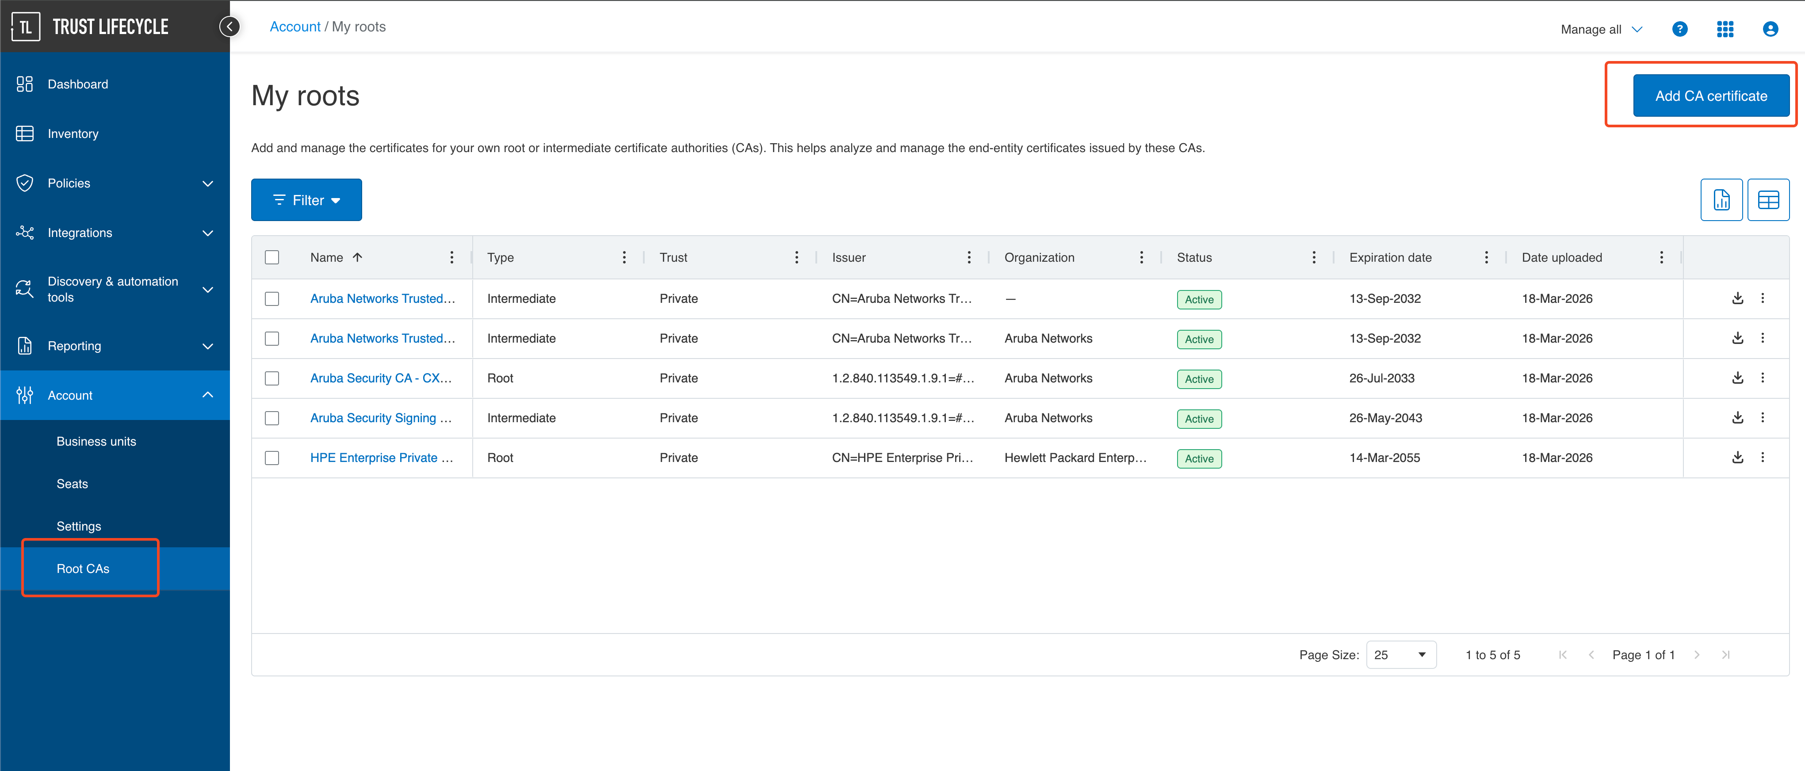Open Date uploaded column options menu

pyautogui.click(x=1661, y=258)
